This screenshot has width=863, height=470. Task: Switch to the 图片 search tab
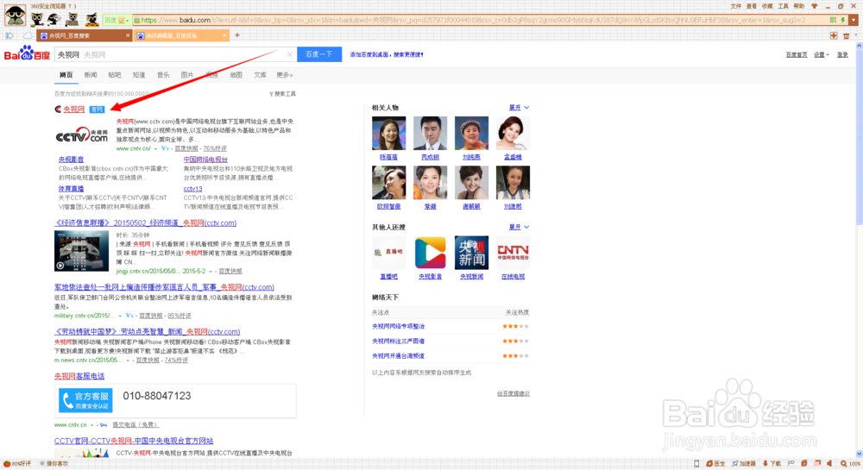(187, 75)
